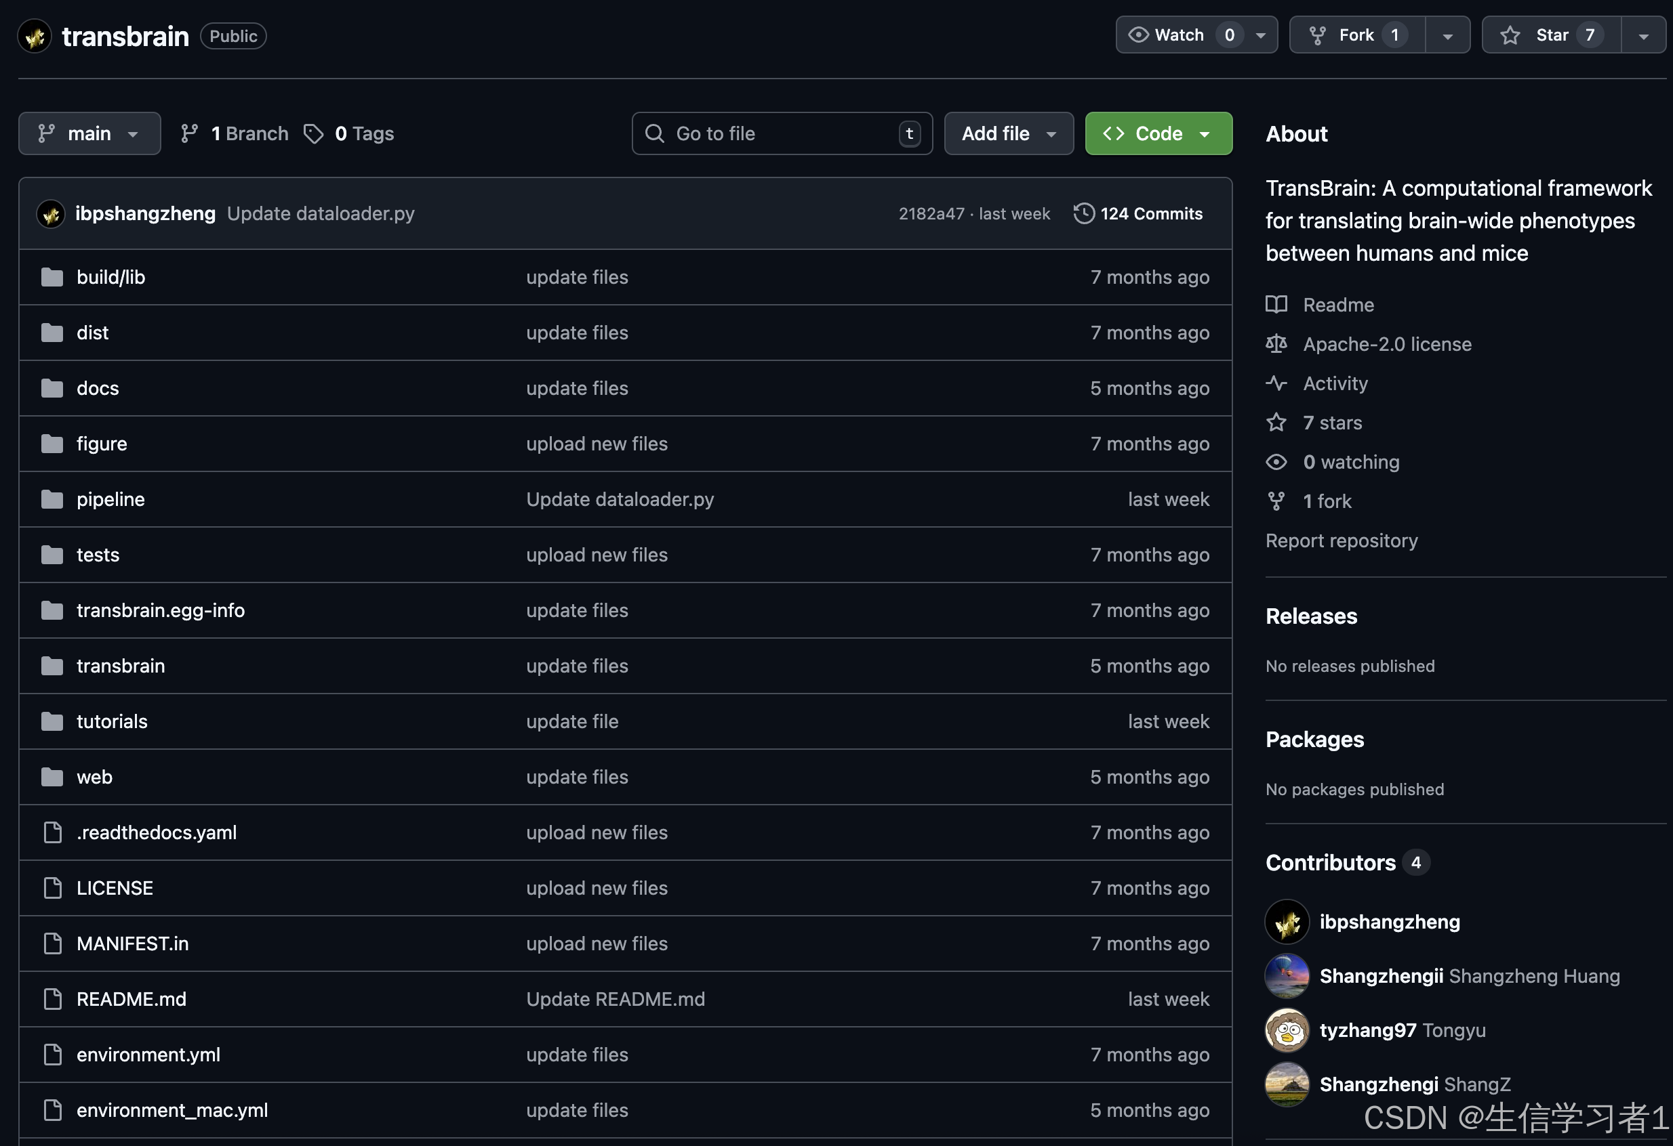Image resolution: width=1673 pixels, height=1146 pixels.
Task: Open the 7 stars link
Action: point(1333,422)
